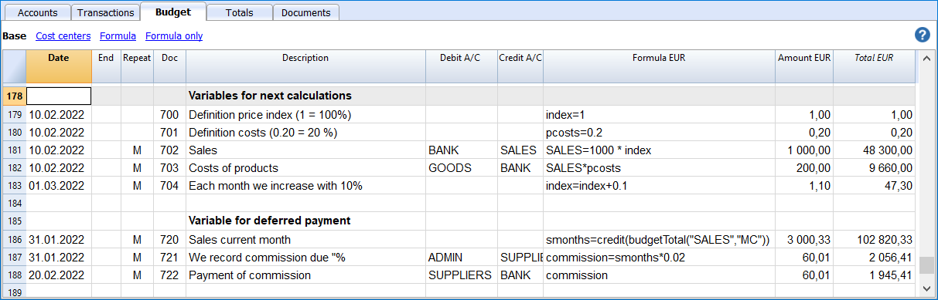
Task: Select total value 9 660,00
Action: 875,168
